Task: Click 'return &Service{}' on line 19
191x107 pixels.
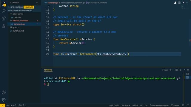Action: tap(72, 43)
